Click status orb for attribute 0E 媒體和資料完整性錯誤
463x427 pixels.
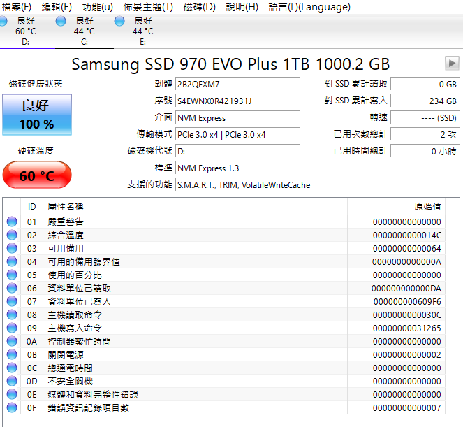point(12,394)
